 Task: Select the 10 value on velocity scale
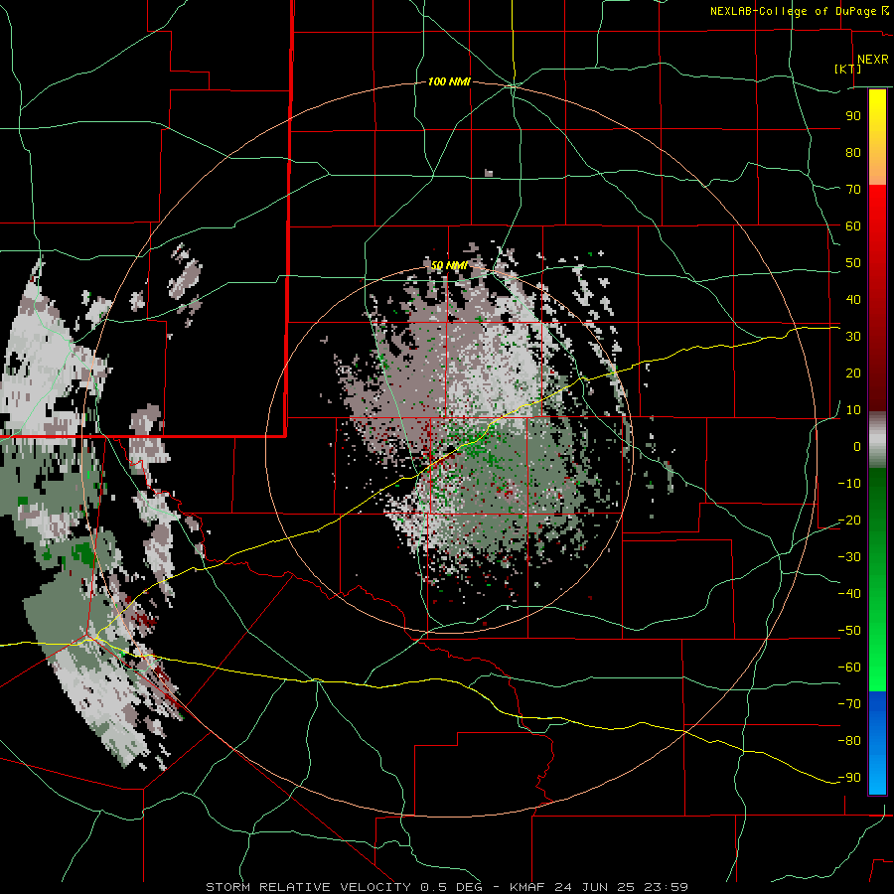pos(853,410)
